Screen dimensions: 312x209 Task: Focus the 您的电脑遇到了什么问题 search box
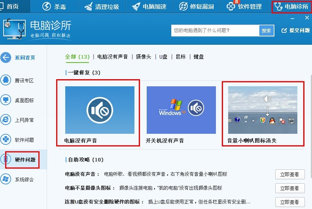(x=215, y=30)
